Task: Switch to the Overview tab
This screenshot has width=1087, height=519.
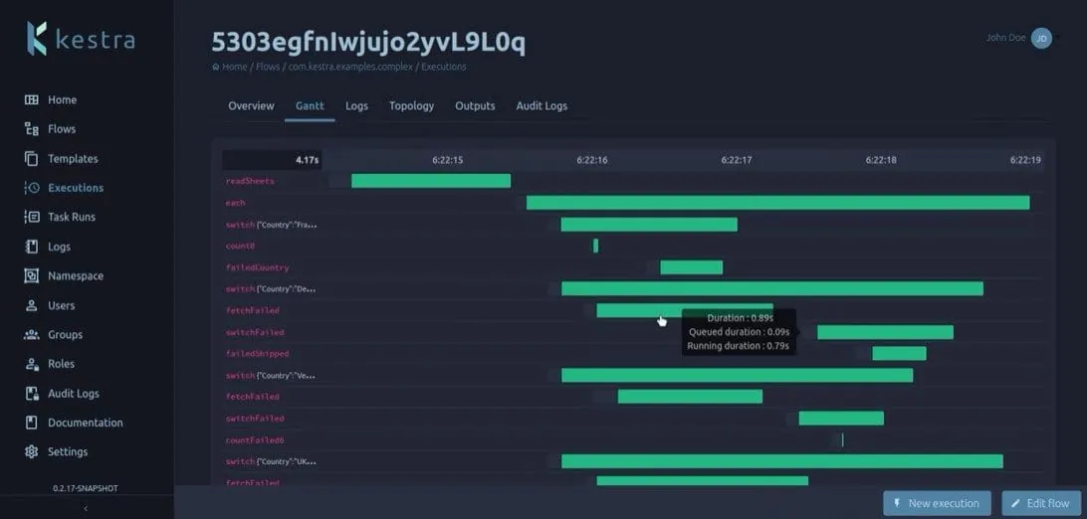Action: pyautogui.click(x=251, y=105)
